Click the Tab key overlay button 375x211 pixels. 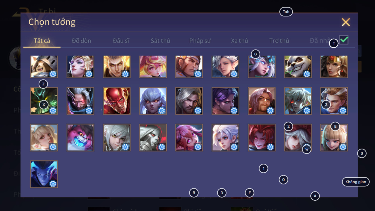click(286, 12)
